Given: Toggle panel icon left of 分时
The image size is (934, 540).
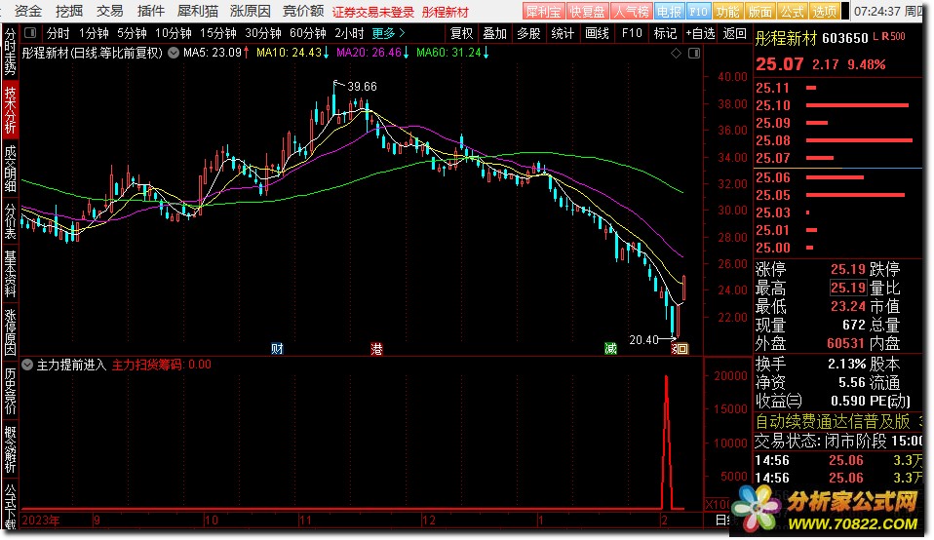Looking at the screenshot, I should (x=30, y=33).
